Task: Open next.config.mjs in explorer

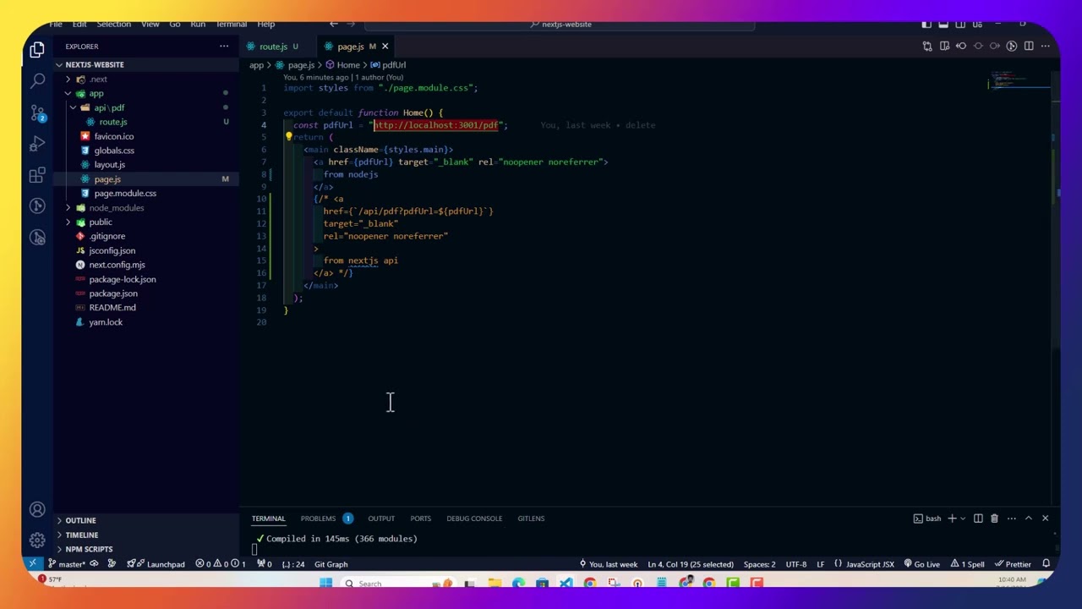Action: coord(117,265)
